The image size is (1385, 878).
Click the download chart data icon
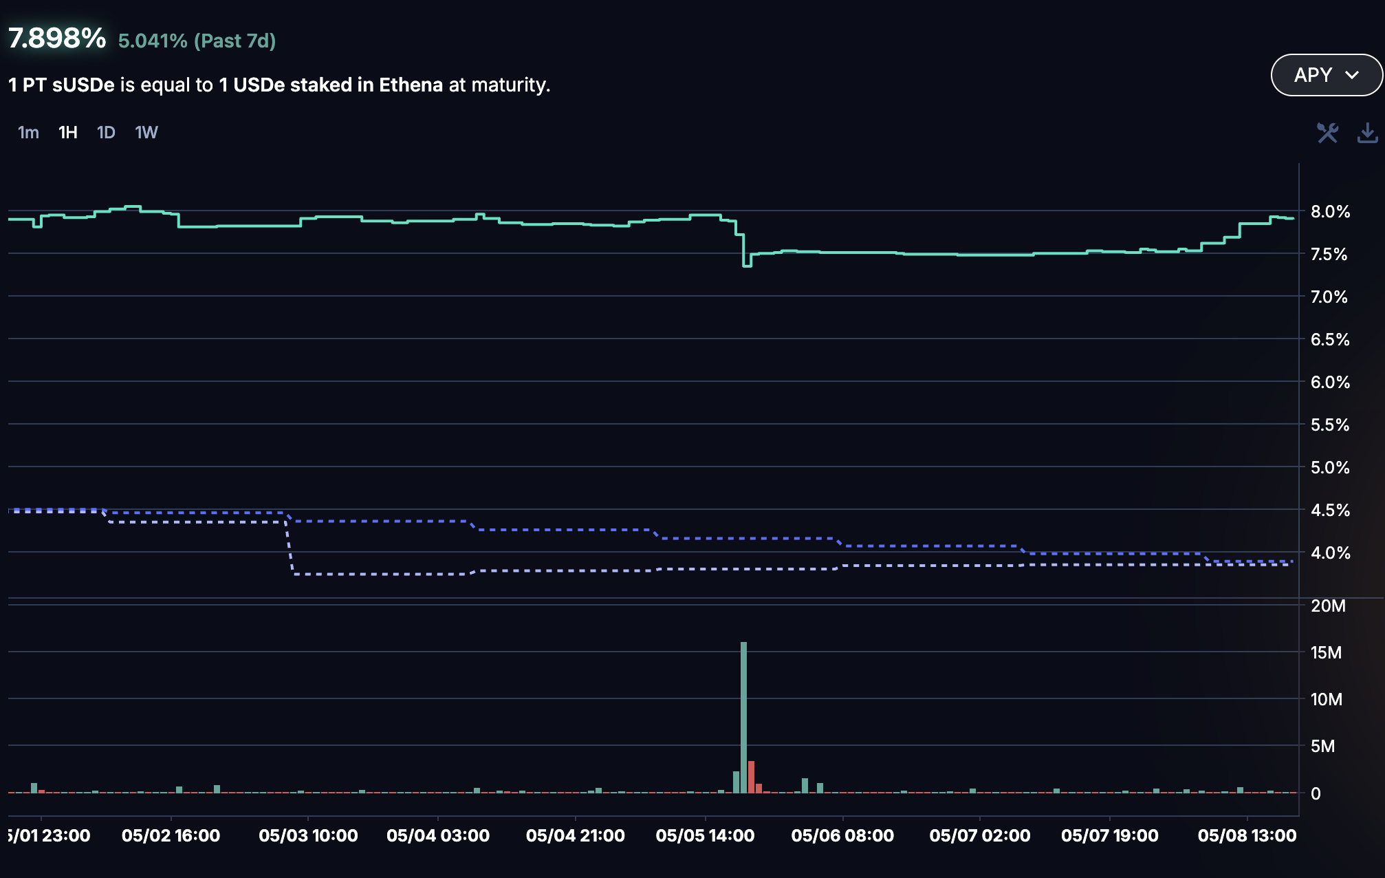pyautogui.click(x=1367, y=133)
